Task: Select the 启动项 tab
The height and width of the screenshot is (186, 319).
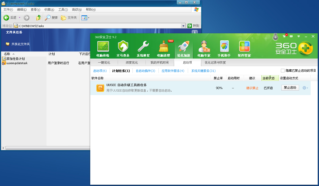Action: pos(187,63)
